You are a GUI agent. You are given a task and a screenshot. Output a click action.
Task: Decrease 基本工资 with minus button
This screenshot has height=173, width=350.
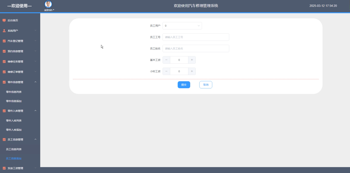tap(166, 60)
